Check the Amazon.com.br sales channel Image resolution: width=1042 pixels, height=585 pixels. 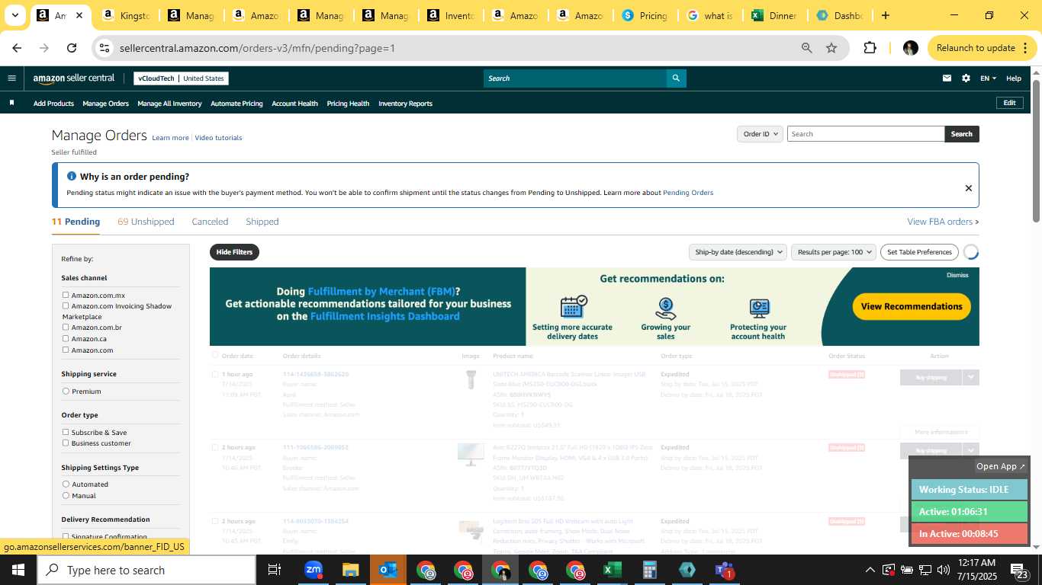click(x=66, y=327)
